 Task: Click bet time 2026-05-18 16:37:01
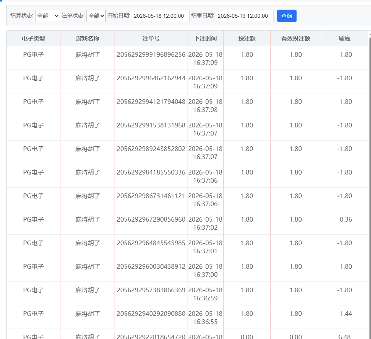click(x=205, y=247)
